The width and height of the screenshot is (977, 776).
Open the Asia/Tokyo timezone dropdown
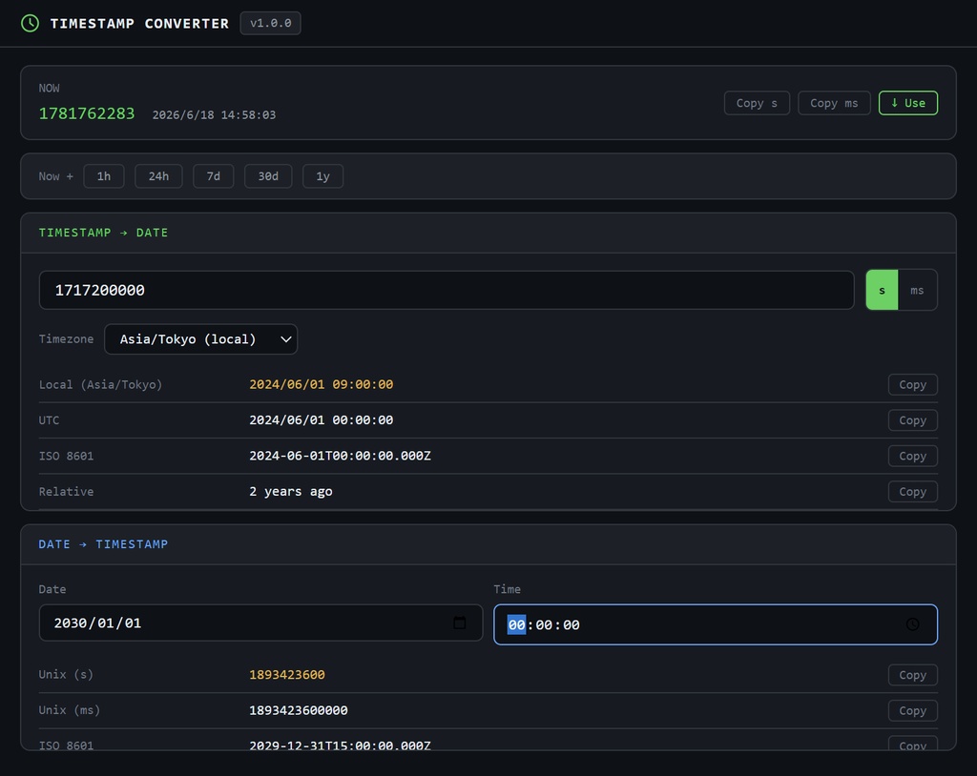point(200,338)
